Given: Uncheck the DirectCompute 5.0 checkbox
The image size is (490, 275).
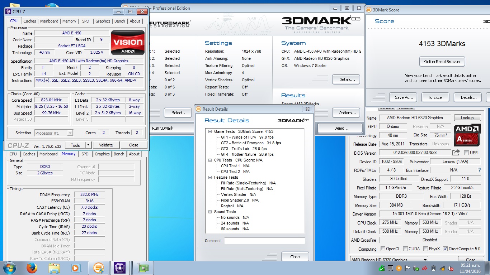Looking at the screenshot, I should (445, 249).
